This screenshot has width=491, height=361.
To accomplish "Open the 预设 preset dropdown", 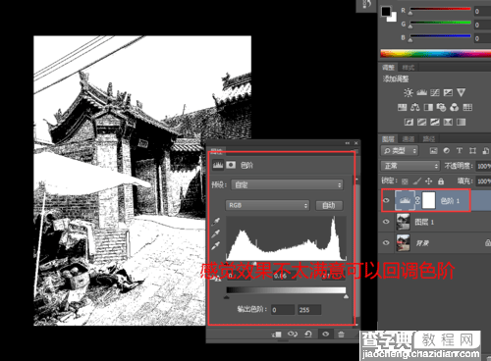I will (x=287, y=184).
